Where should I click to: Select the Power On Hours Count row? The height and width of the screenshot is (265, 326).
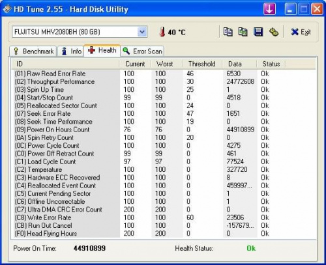(x=164, y=130)
